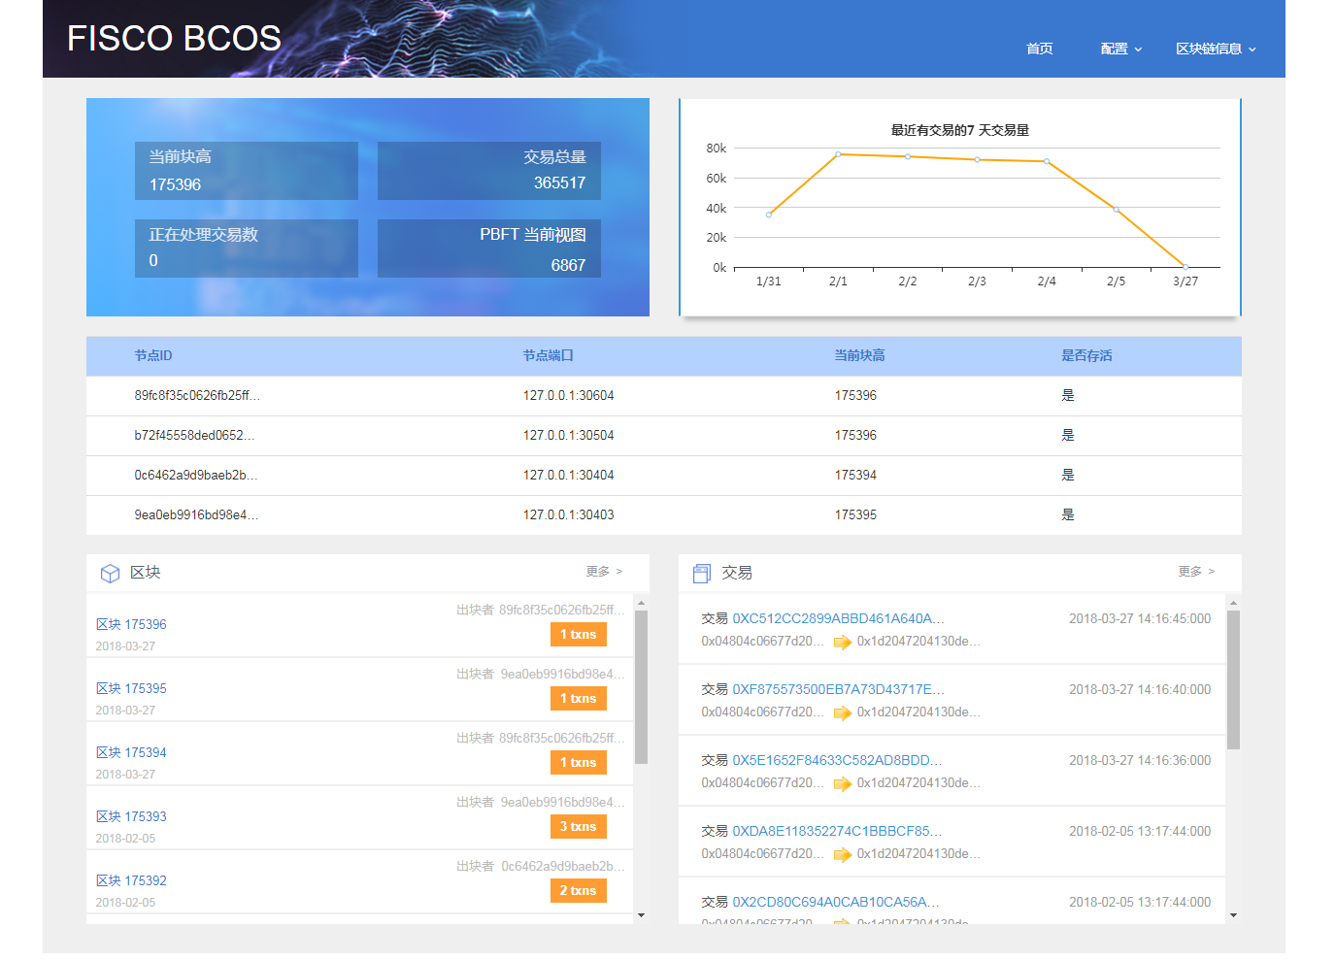1335x960 pixels.
Task: Open block link 区块 175395
Action: (131, 688)
